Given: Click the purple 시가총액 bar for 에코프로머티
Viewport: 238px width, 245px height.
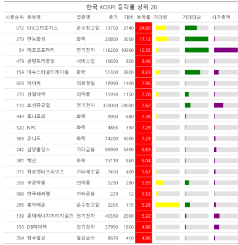Looking at the screenshot, I should pos(226,50).
